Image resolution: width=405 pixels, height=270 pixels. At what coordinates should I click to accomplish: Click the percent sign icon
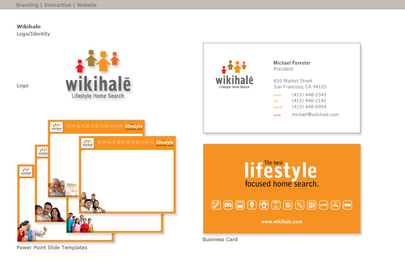point(300,205)
